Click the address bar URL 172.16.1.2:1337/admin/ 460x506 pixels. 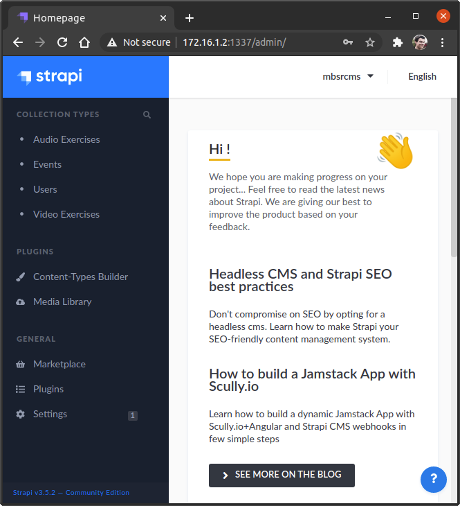click(x=234, y=42)
